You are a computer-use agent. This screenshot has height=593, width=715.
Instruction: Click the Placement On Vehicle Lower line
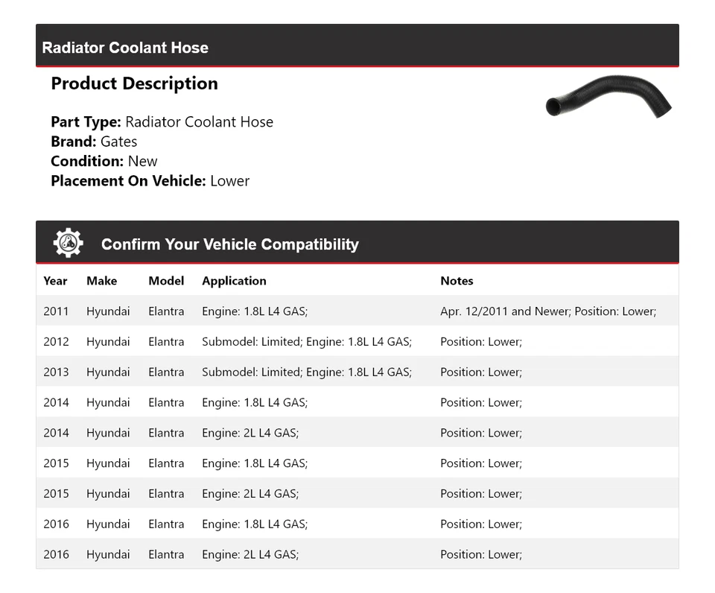(150, 180)
